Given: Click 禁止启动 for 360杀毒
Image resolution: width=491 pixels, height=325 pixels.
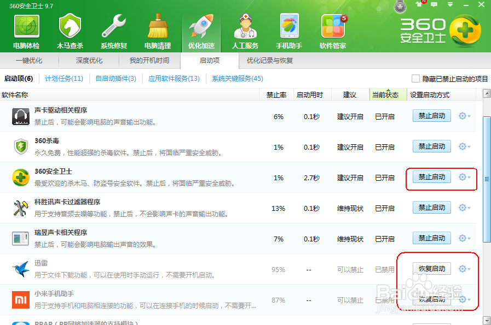Looking at the screenshot, I should pos(432,146).
